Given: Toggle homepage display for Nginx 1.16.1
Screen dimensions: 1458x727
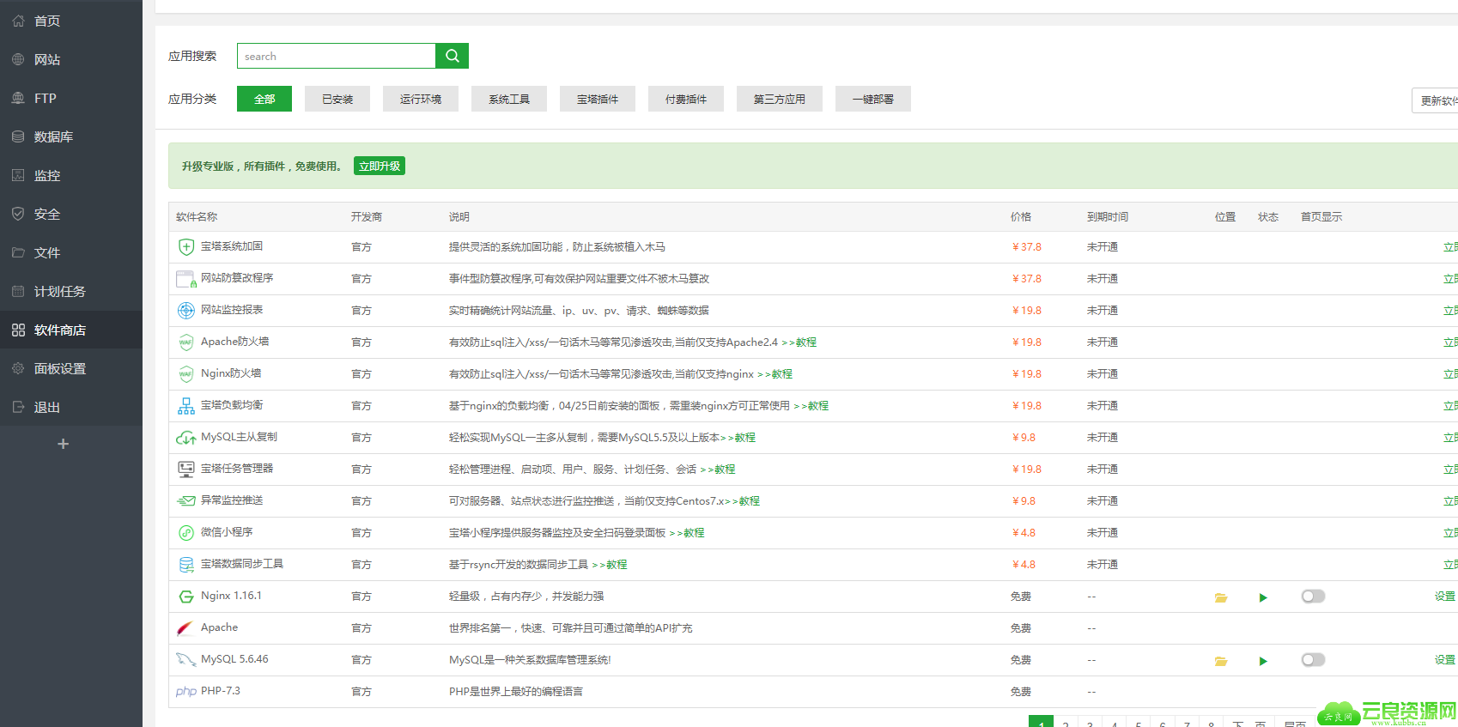Looking at the screenshot, I should pyautogui.click(x=1313, y=597).
